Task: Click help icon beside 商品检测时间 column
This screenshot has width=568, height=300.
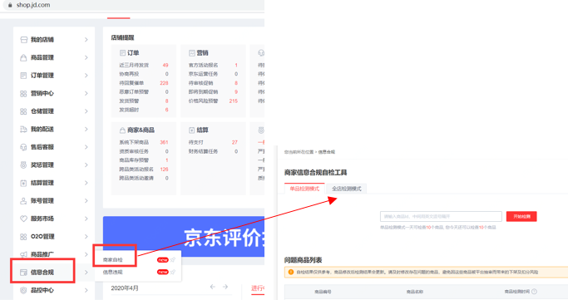Action: point(534,292)
